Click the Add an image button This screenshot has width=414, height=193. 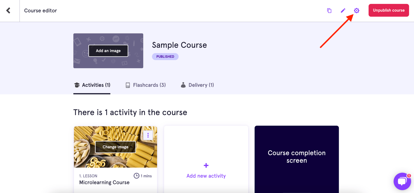pyautogui.click(x=108, y=51)
